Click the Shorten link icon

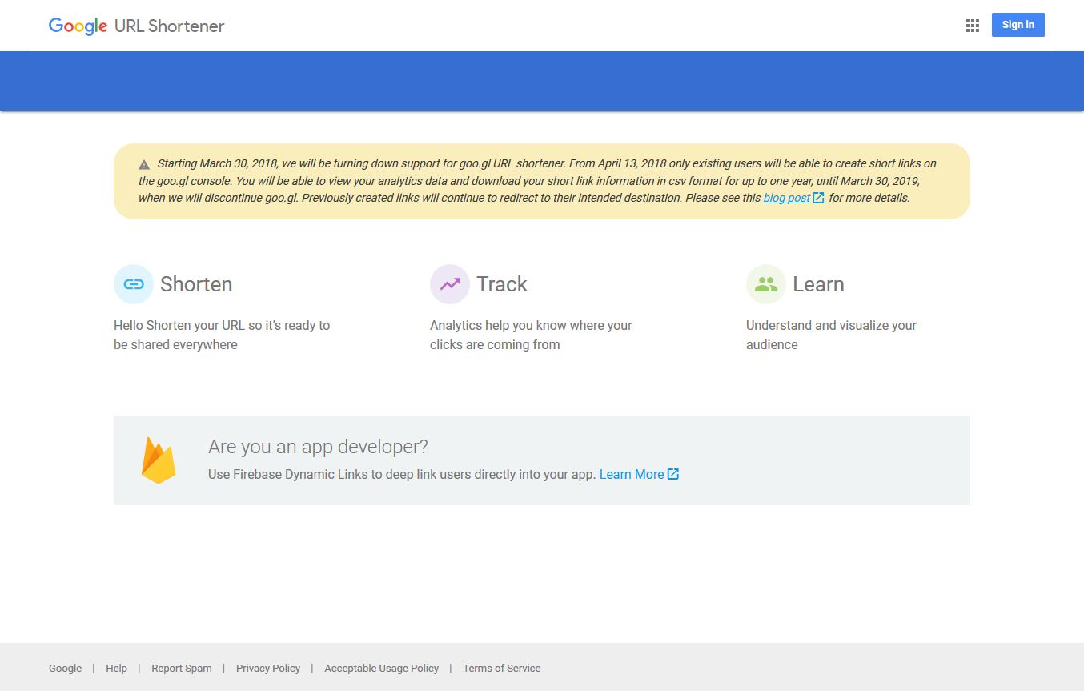[x=133, y=283]
